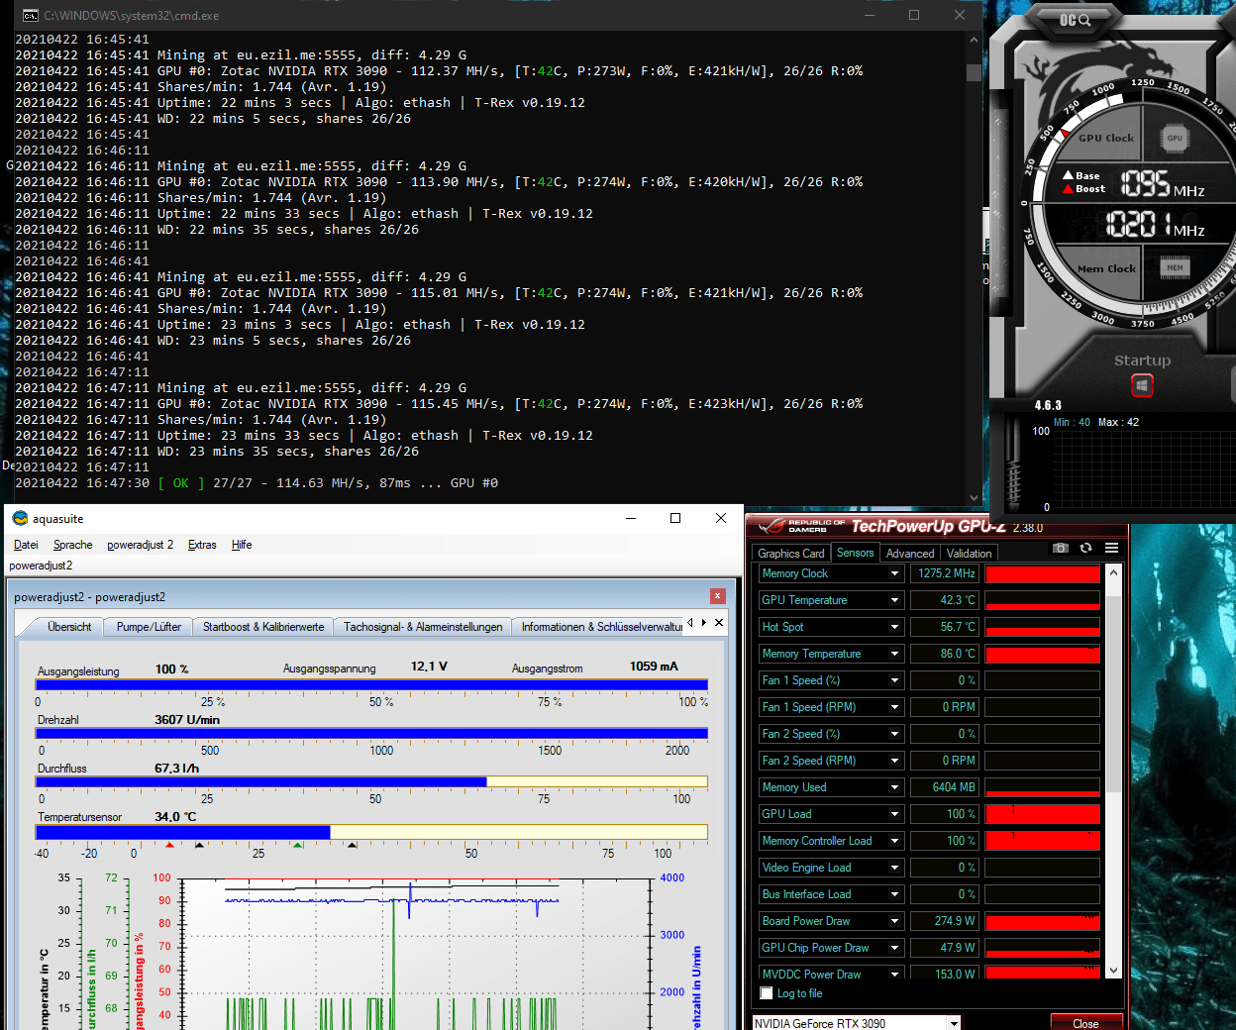Enable the Log to file checkbox
Viewport: 1236px width, 1030px height.
pos(766,993)
